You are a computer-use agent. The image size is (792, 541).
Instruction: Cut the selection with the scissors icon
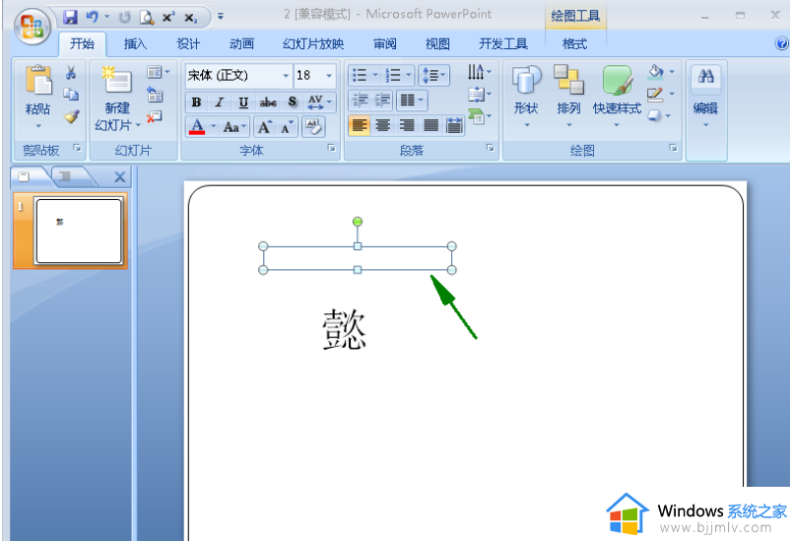tap(71, 73)
